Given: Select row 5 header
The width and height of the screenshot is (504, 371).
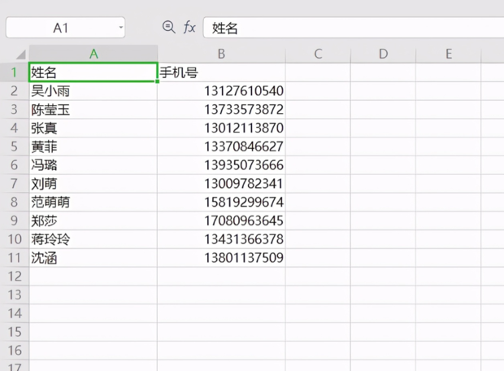Looking at the screenshot, I should point(15,146).
